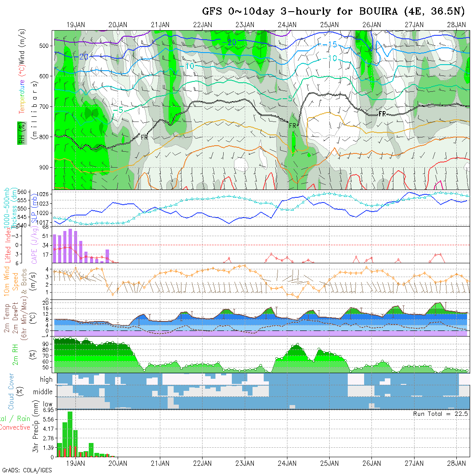Click the FR freezing level label near 24JAN
Viewport: 474px width, 474px height.
pyautogui.click(x=293, y=125)
